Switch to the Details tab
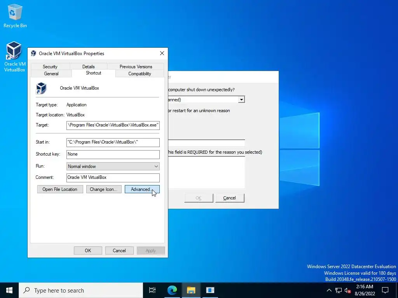398x298 pixels. tap(88, 67)
